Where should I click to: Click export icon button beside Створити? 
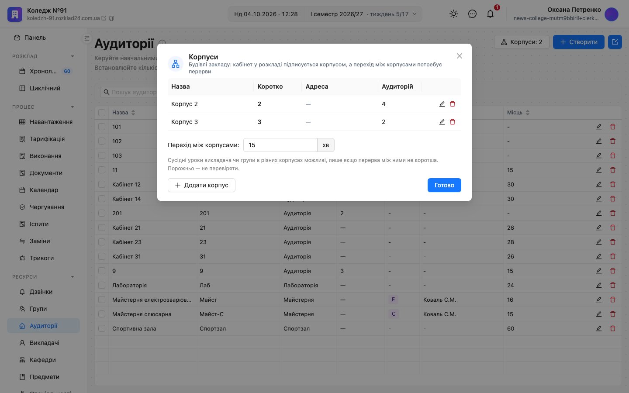(615, 42)
